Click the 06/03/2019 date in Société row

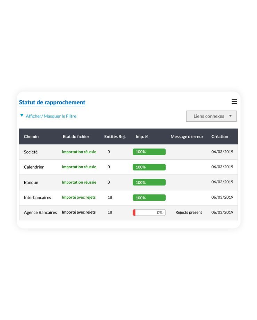pos(222,152)
